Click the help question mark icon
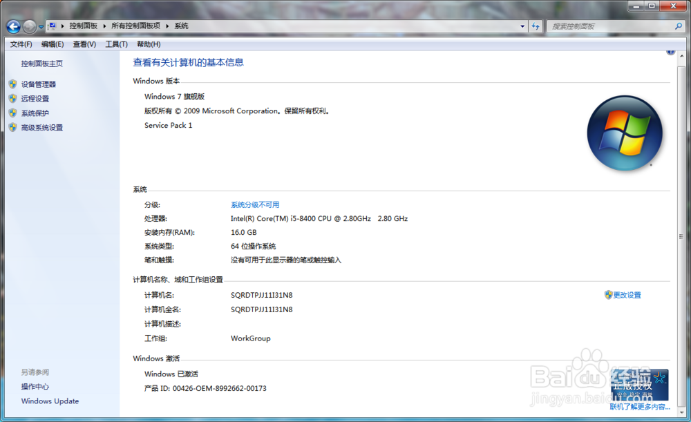Screen dimensions: 691x422 (x=670, y=52)
